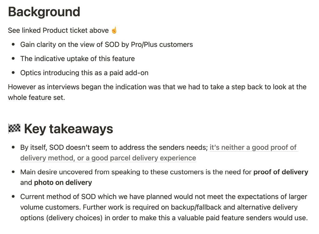Click paragraph starting 'However as interviews began'
The image size is (319, 234).
pos(157,92)
